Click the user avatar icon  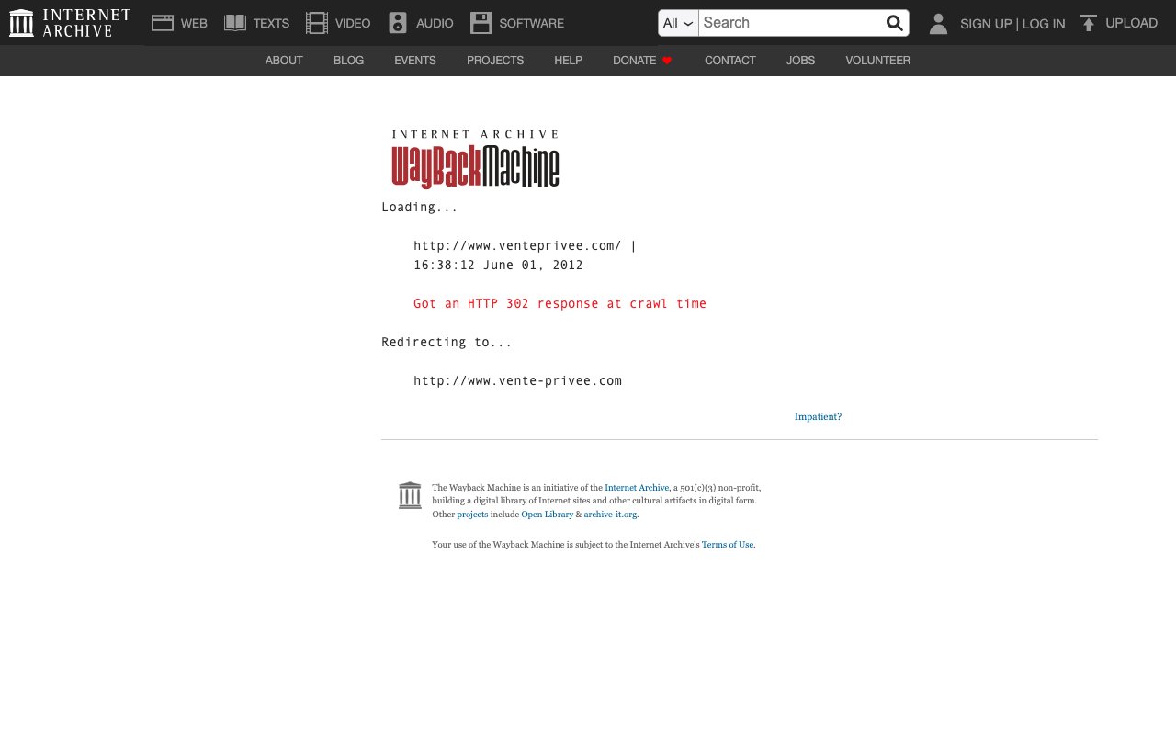click(x=938, y=23)
